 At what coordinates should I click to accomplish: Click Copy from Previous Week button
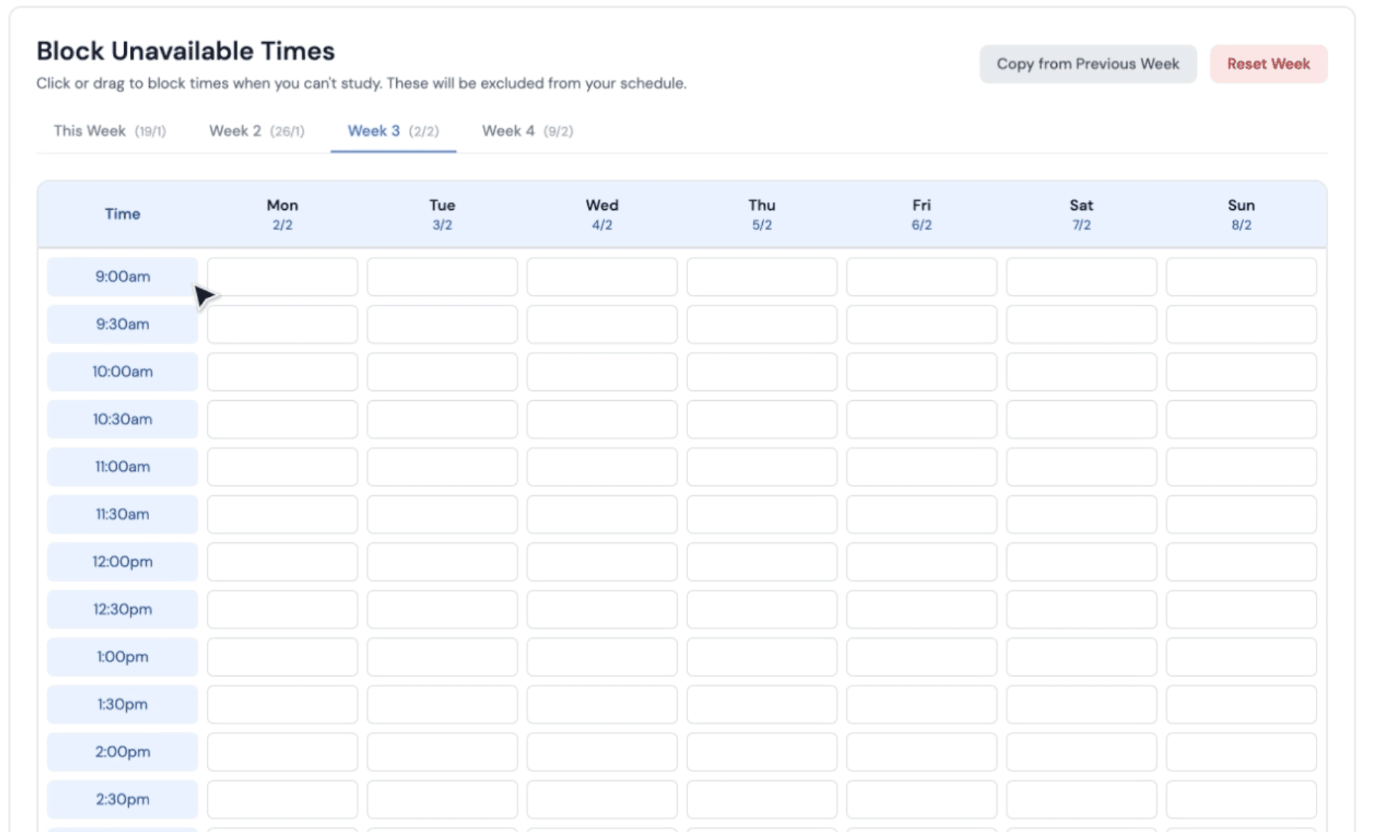1087,64
